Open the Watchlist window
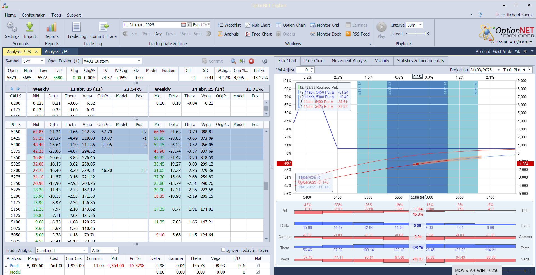Image resolution: width=536 pixels, height=275 pixels. click(x=229, y=25)
